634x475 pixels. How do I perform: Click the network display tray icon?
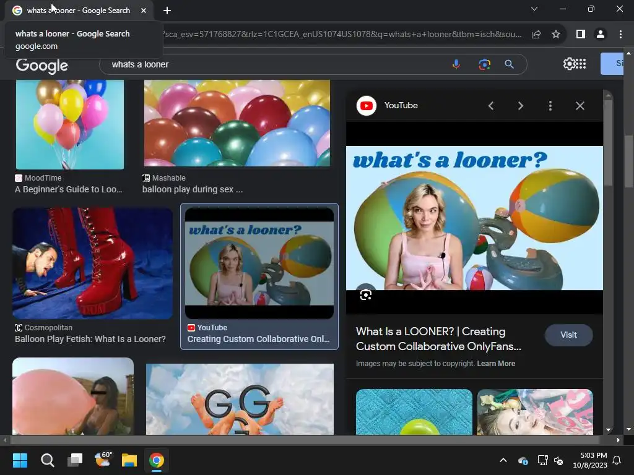pyautogui.click(x=542, y=460)
